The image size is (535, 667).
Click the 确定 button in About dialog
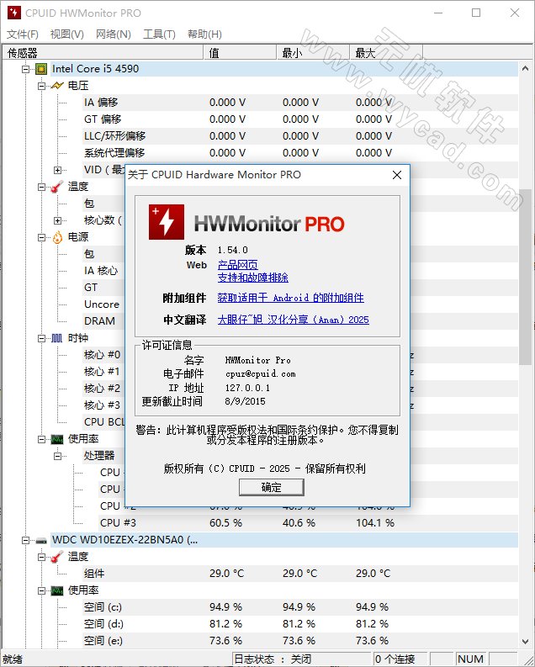click(272, 488)
